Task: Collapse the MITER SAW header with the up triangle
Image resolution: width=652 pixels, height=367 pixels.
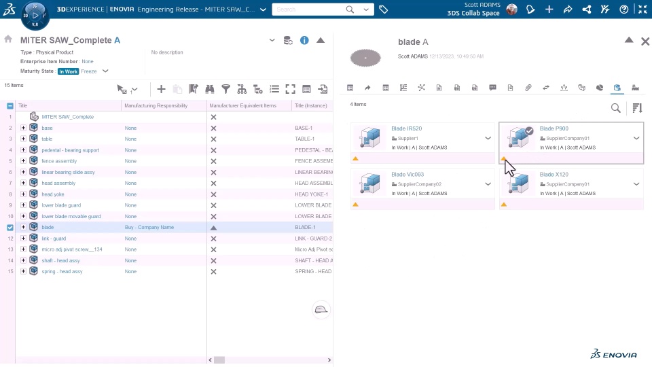Action: coord(321,40)
